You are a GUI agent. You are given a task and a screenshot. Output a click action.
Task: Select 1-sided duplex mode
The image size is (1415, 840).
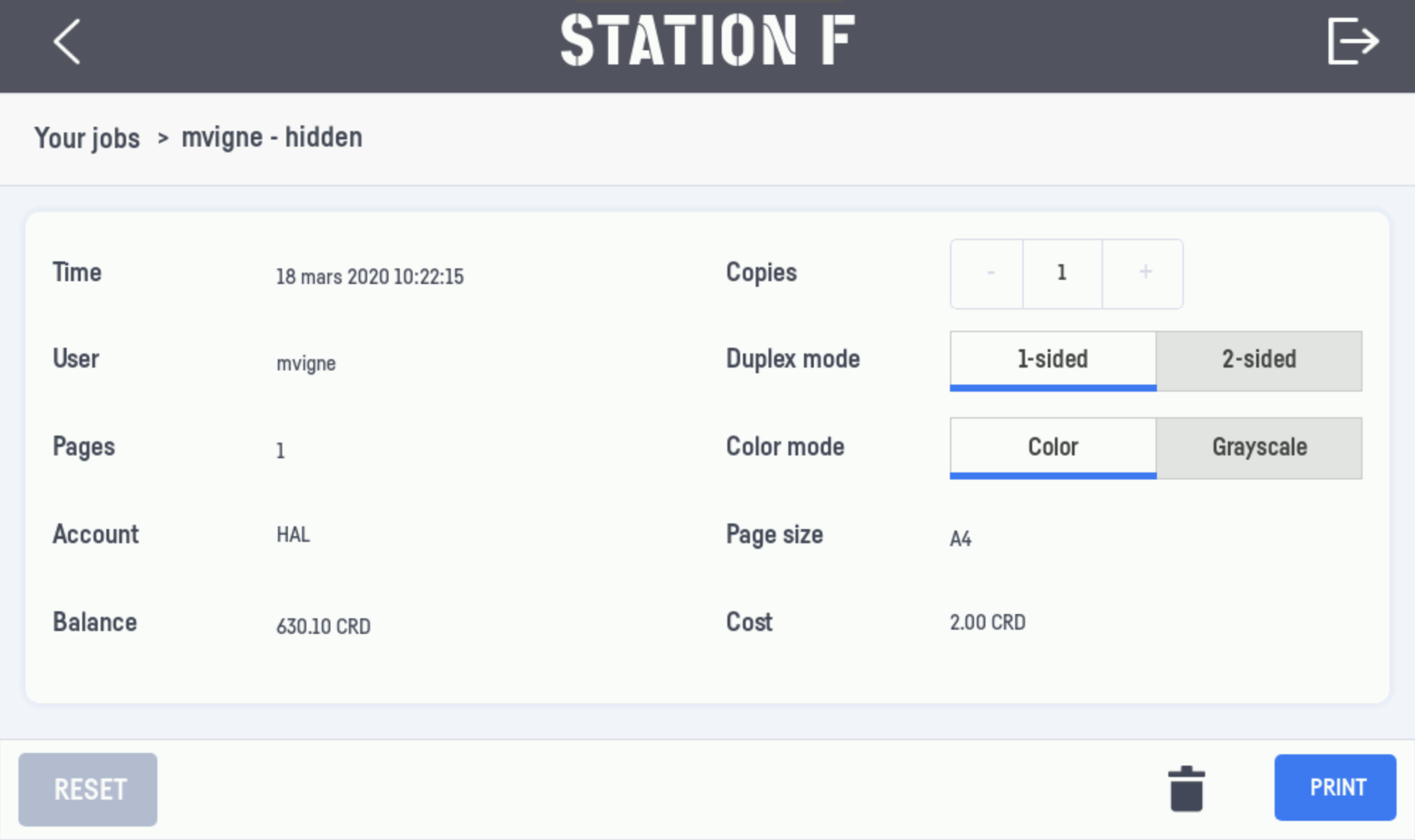(1053, 360)
